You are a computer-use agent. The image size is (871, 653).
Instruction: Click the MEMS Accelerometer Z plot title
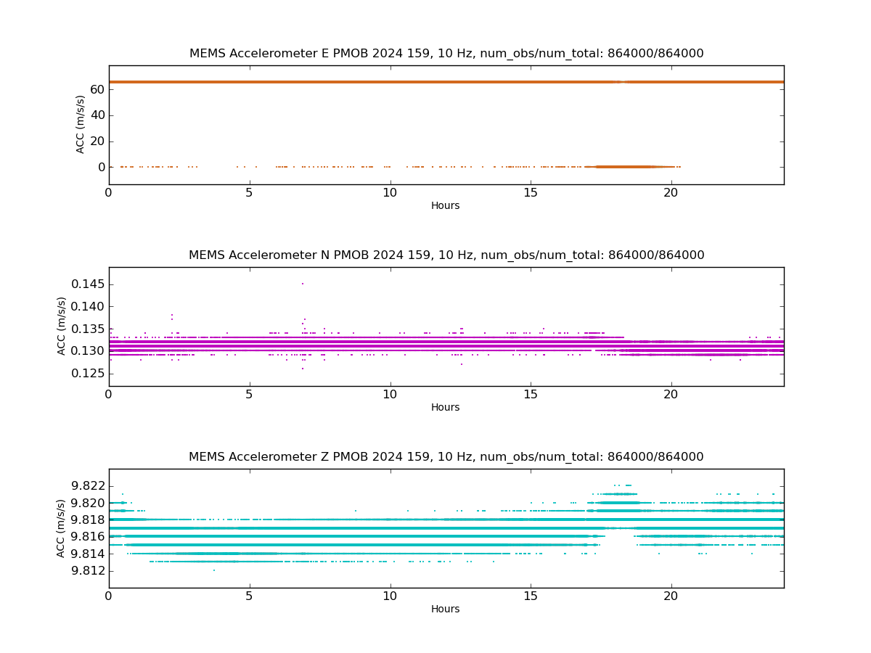tap(446, 457)
